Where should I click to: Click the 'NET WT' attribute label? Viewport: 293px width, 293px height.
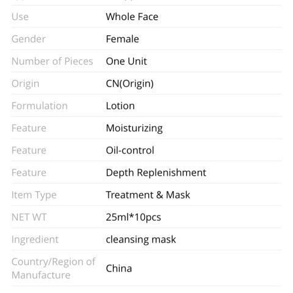pyautogui.click(x=29, y=217)
